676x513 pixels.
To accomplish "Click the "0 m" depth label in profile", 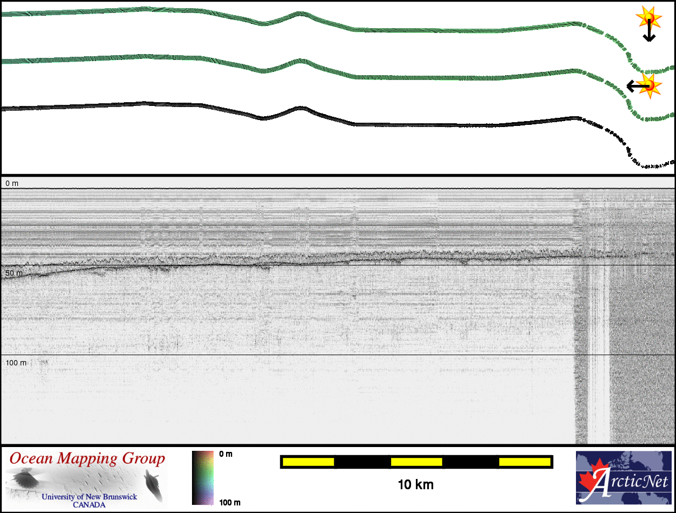I will [x=12, y=184].
